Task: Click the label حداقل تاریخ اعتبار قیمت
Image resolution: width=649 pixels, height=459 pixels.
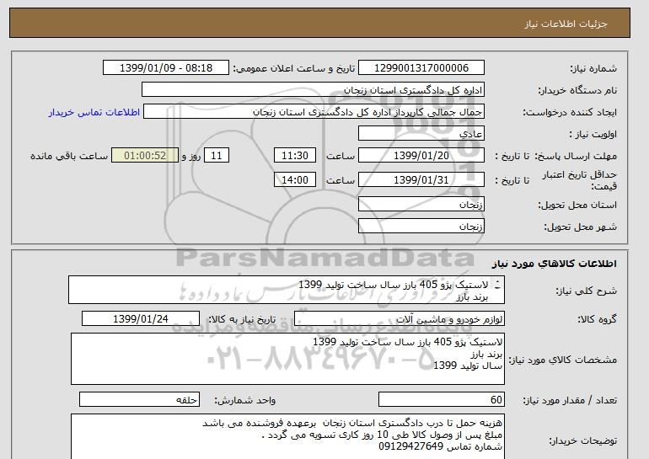Action: coord(580,180)
